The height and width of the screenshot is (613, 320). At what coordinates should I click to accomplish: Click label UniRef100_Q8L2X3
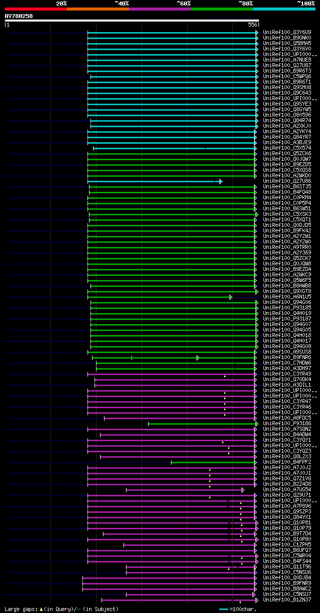[x=287, y=456]
